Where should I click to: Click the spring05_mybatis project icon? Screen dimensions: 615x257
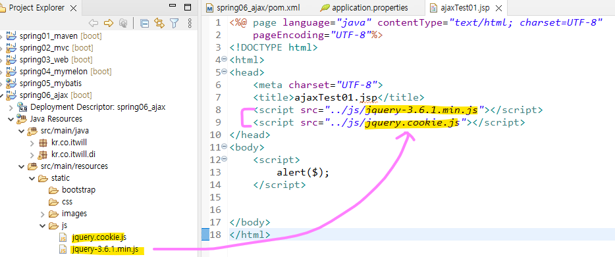point(11,83)
